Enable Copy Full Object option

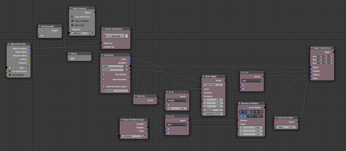pyautogui.click(x=72, y=21)
